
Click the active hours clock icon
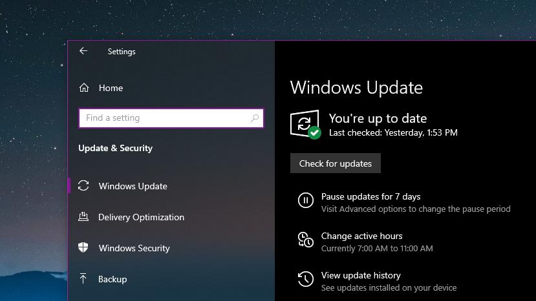(306, 240)
